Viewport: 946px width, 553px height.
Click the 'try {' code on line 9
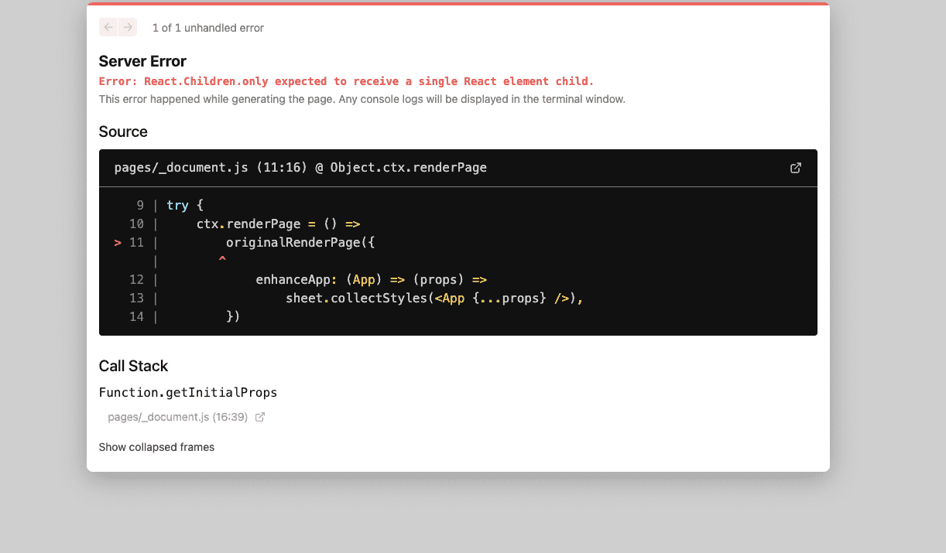[185, 205]
